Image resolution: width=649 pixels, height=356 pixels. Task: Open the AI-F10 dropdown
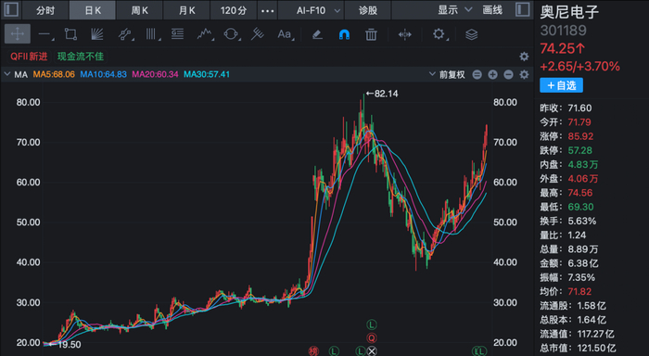coord(317,10)
